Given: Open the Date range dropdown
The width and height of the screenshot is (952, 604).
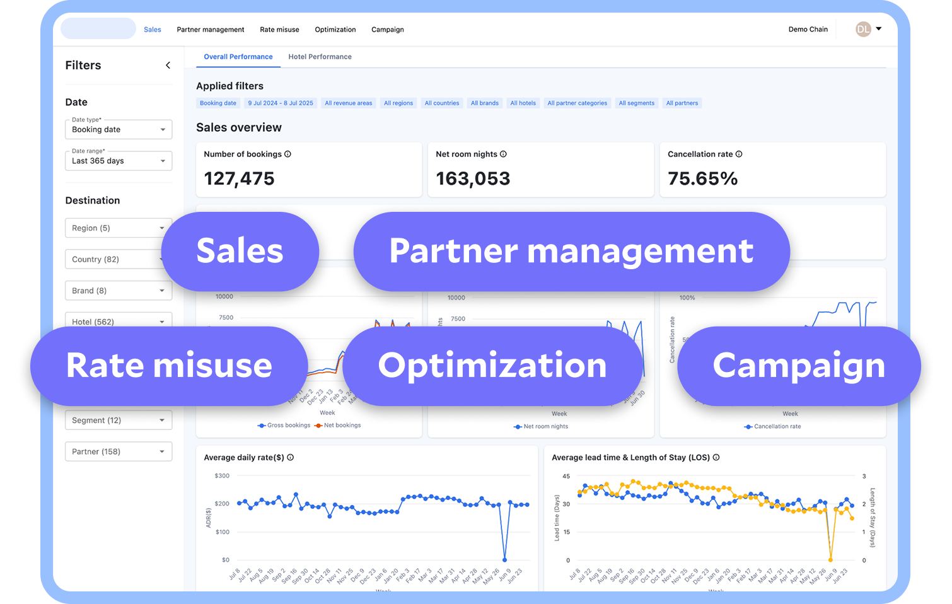Looking at the screenshot, I should [x=119, y=161].
